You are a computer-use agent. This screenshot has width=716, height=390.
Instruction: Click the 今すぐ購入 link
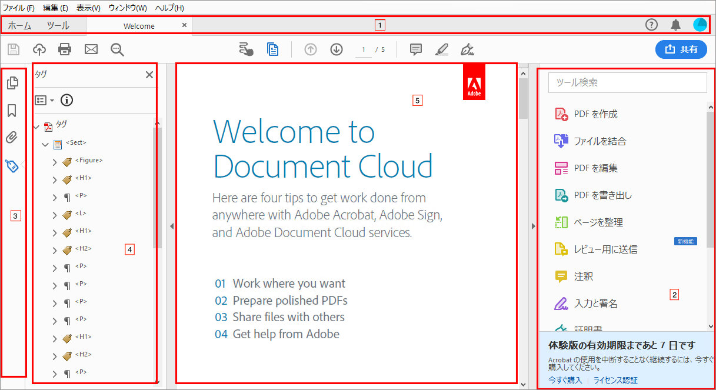pos(565,380)
